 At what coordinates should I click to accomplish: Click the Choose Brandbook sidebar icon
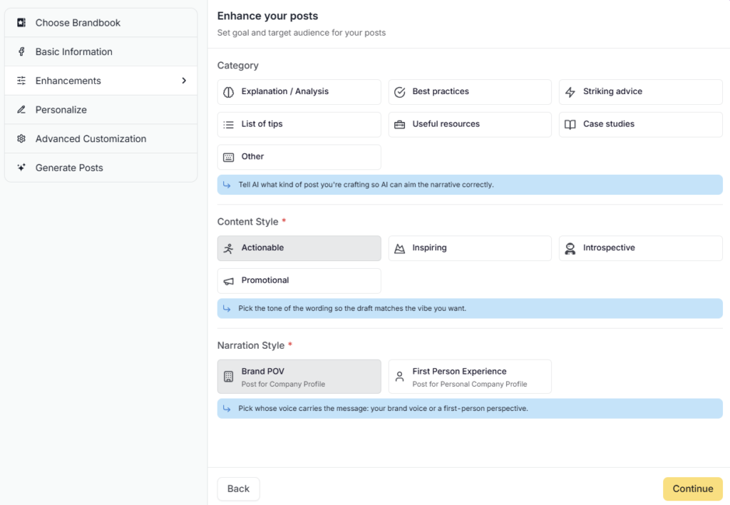(x=21, y=23)
